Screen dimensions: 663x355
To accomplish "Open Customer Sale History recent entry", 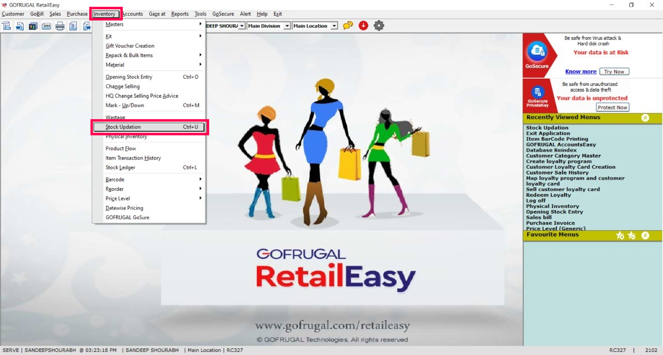I will coord(557,173).
